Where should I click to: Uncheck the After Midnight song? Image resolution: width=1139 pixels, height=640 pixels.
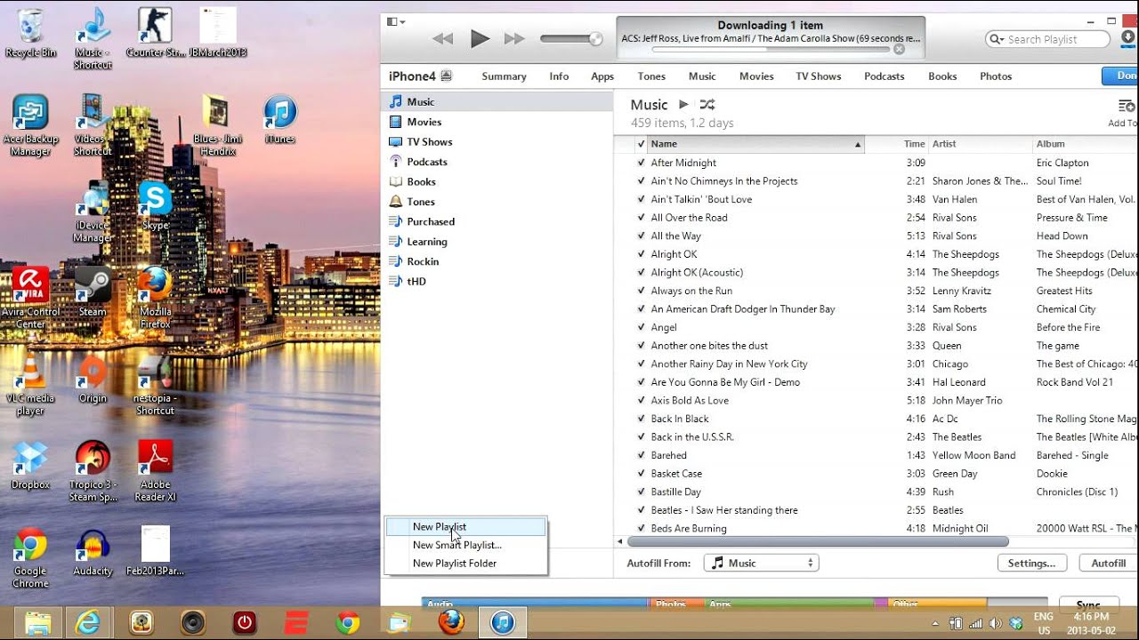tap(641, 163)
